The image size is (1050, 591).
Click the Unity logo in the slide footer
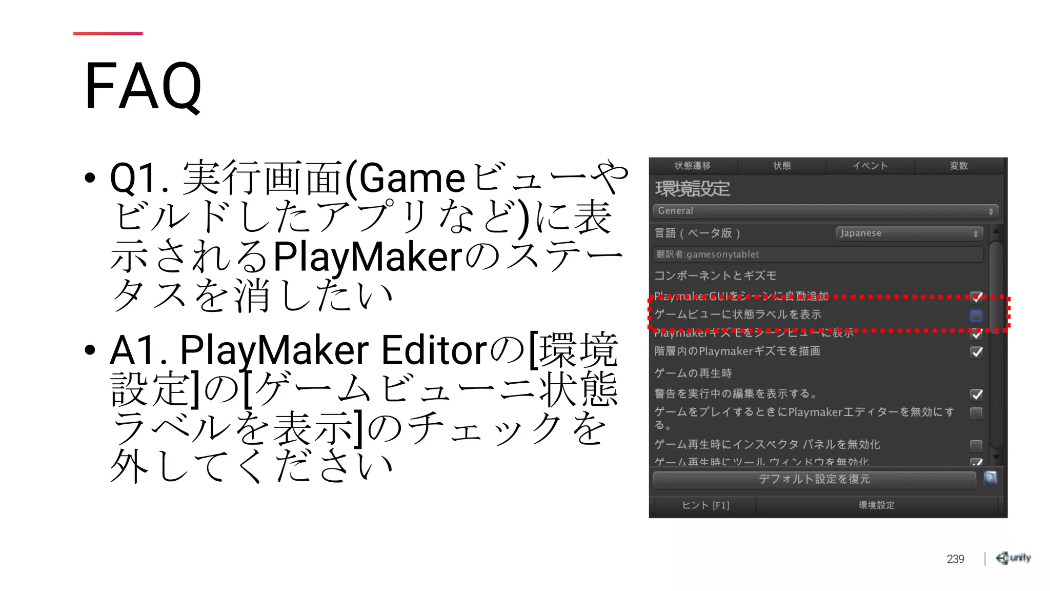click(x=1013, y=558)
